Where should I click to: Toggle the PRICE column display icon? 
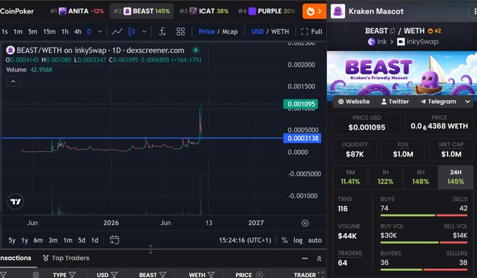click(260, 275)
